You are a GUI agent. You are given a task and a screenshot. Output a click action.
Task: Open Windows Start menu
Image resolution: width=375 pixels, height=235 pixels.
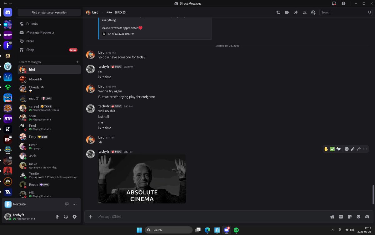[139, 230]
